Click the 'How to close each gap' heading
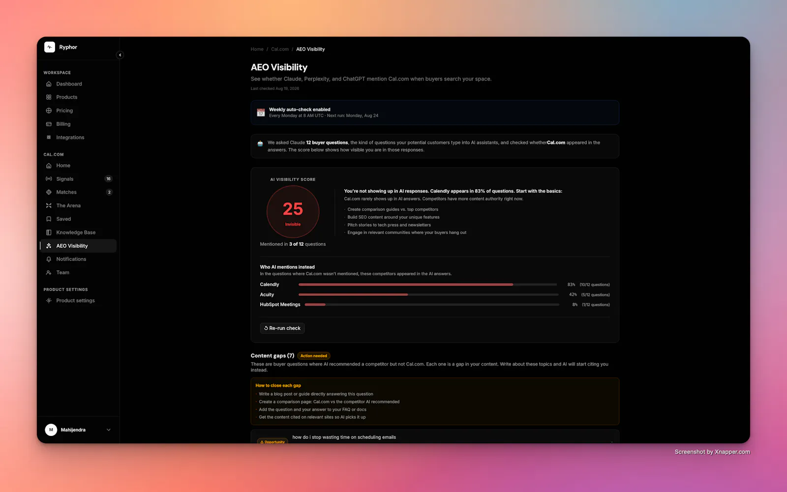 pos(278,385)
